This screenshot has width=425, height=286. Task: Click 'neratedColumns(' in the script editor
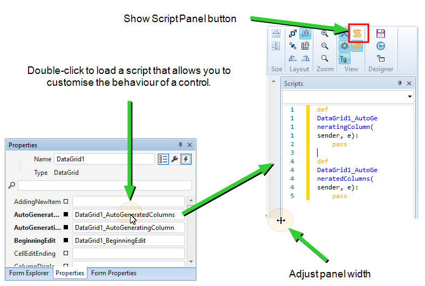click(x=345, y=179)
